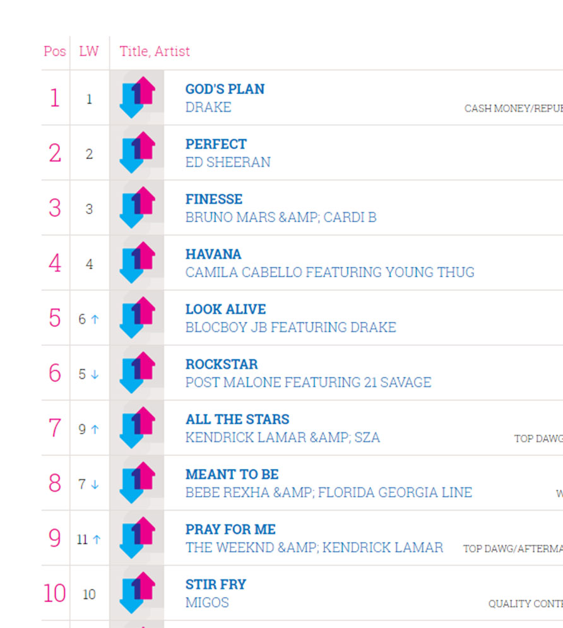Image resolution: width=563 pixels, height=628 pixels.
Task: Click the arrows artwork icon next to Perfect
Action: coord(136,152)
